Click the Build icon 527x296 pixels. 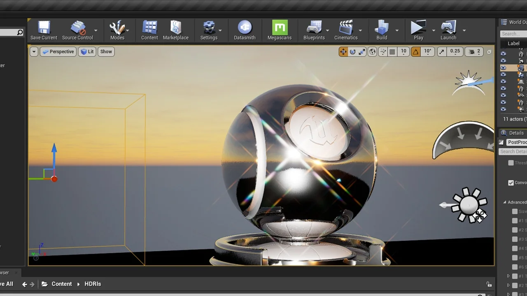point(382,30)
